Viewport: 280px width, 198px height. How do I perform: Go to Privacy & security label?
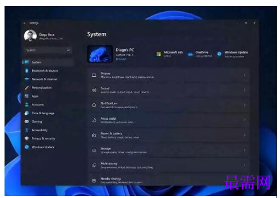point(43,139)
